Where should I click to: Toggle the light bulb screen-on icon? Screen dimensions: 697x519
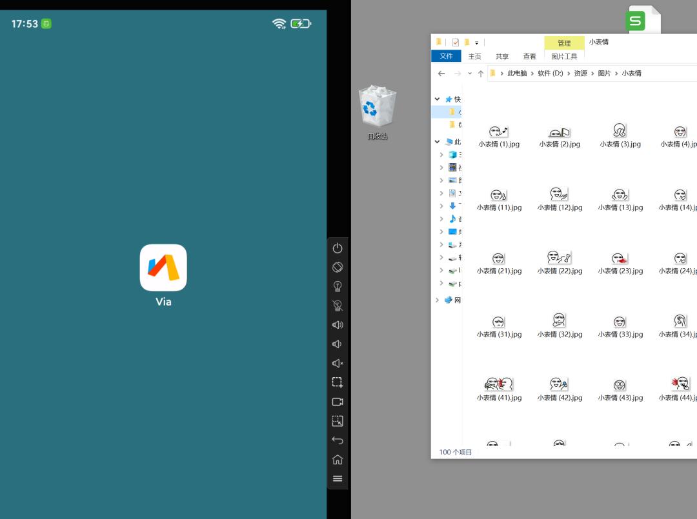[337, 286]
